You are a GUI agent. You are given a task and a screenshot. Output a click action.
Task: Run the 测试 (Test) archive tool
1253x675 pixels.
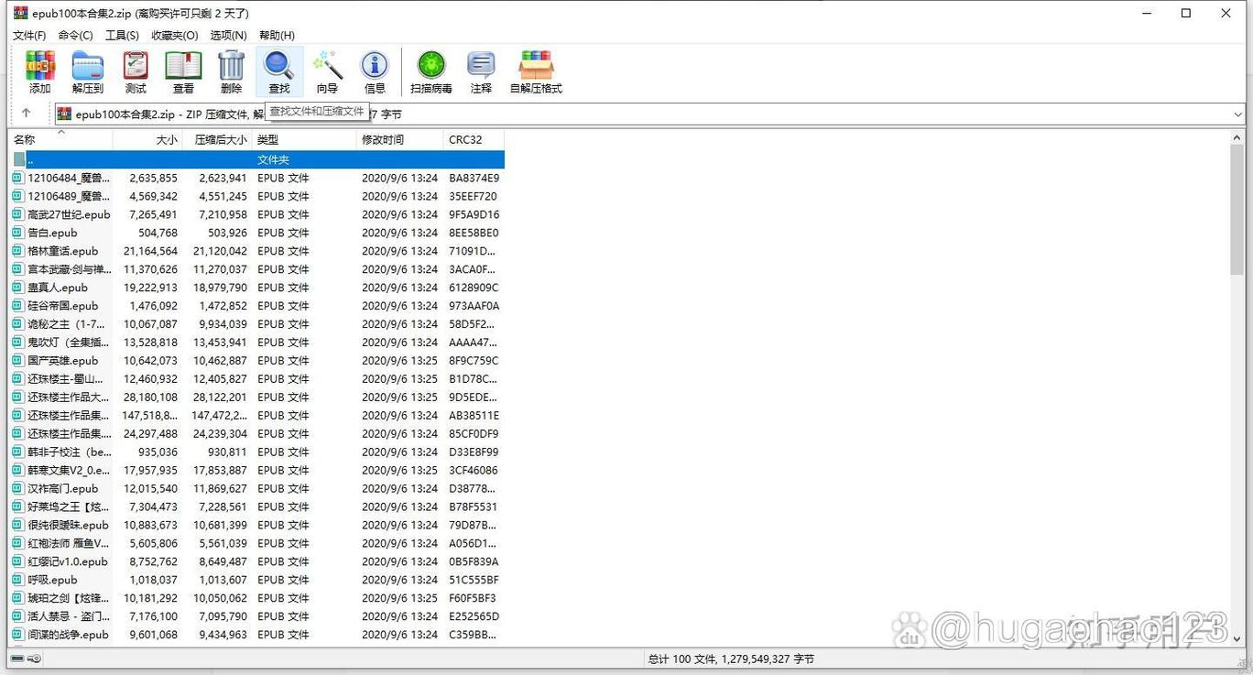tap(136, 71)
